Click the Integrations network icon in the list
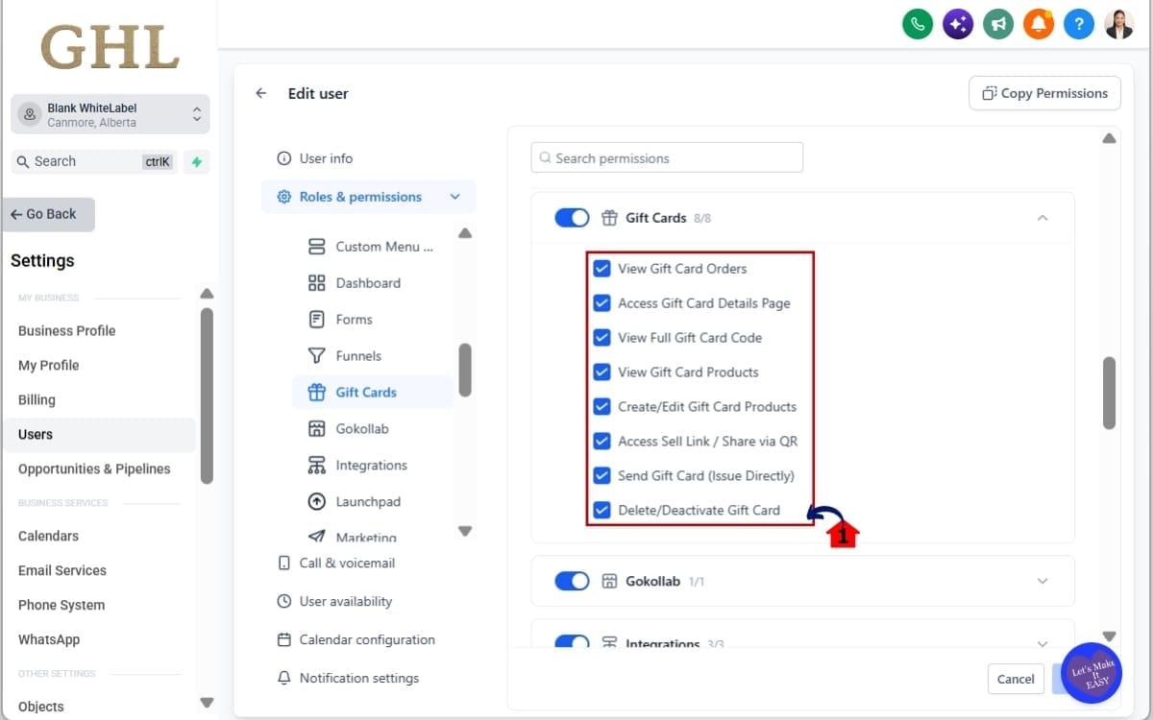1153x720 pixels. coord(316,466)
